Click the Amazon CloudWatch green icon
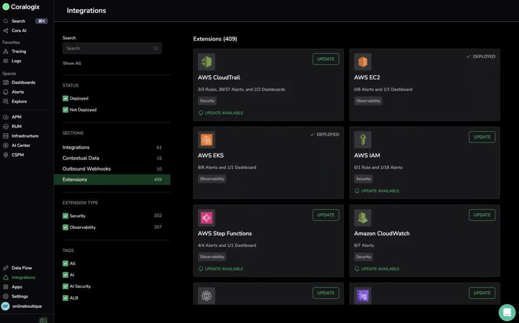The height and width of the screenshot is (323, 519). pyautogui.click(x=362, y=218)
